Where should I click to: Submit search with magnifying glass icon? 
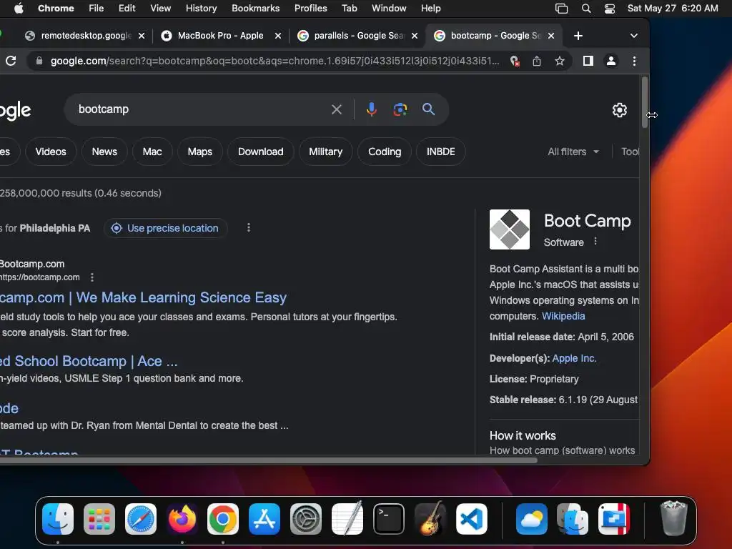pos(428,109)
